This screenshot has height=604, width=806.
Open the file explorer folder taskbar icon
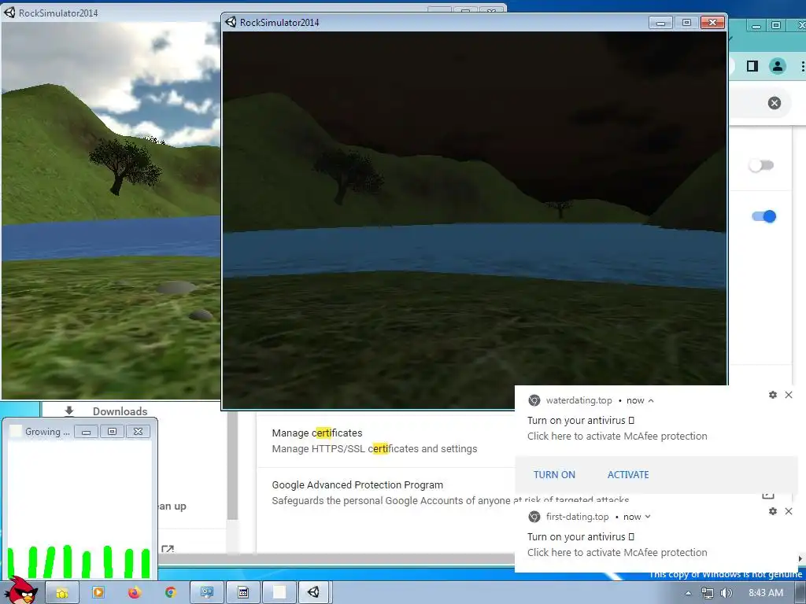(x=61, y=592)
